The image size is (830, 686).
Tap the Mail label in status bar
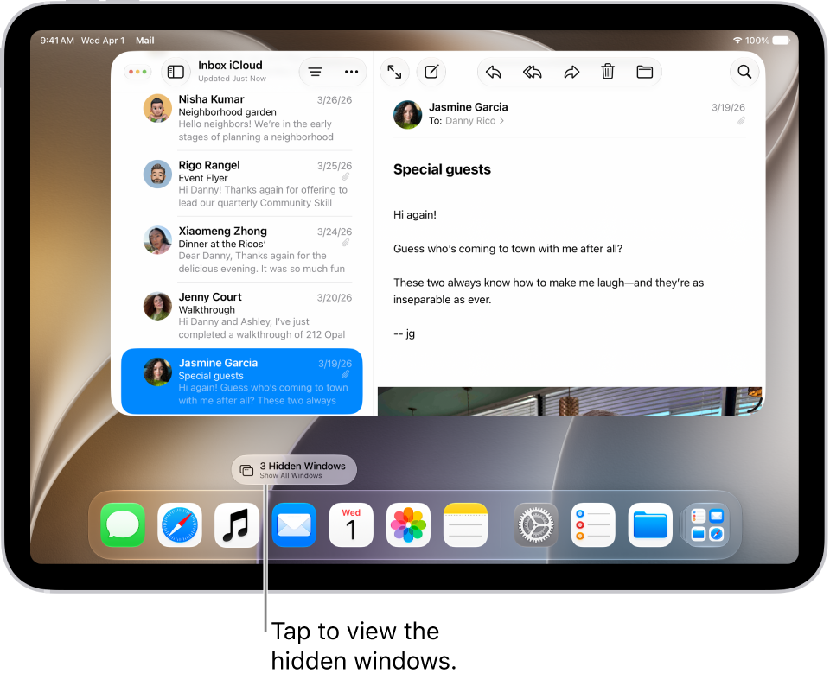[145, 41]
